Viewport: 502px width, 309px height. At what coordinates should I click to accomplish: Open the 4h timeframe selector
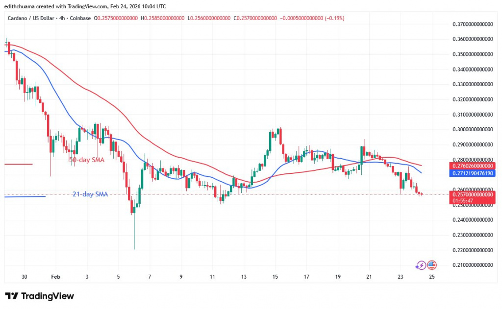61,18
